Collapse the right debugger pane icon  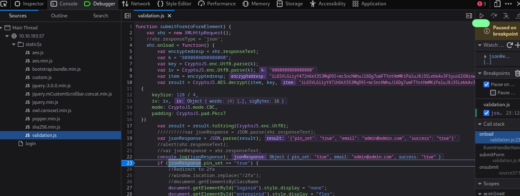pyautogui.click(x=469, y=16)
